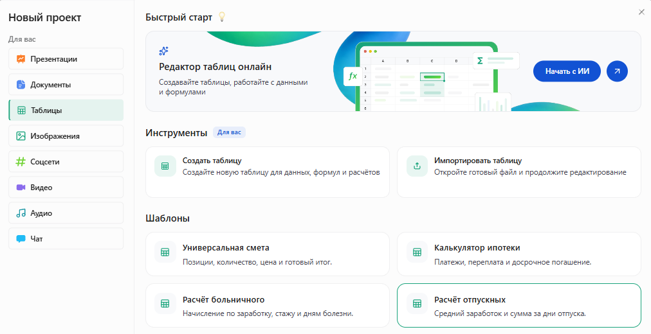
Task: Click the upload icon in Импортировать таблицу card
Action: pyautogui.click(x=417, y=166)
